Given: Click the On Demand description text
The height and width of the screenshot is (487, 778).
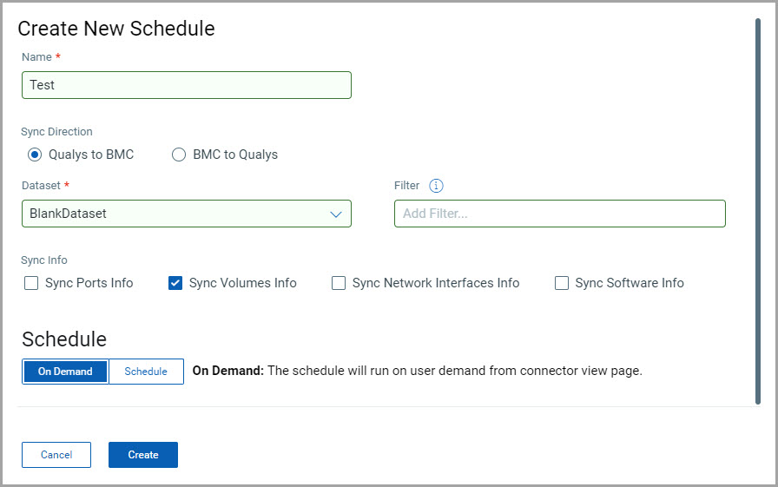Looking at the screenshot, I should point(417,371).
